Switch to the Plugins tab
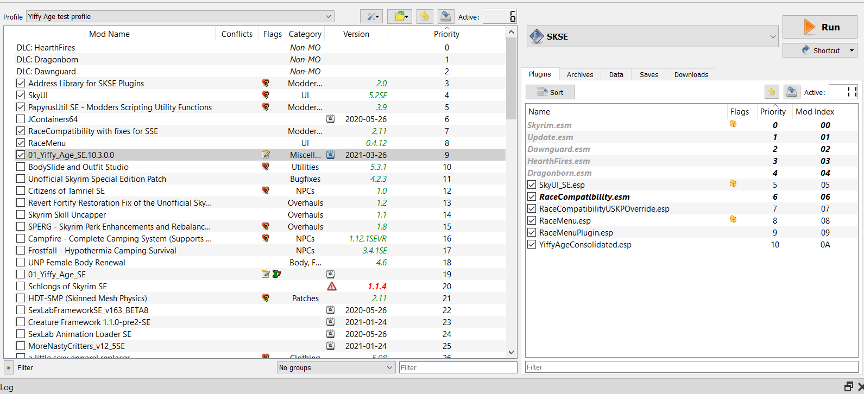The image size is (864, 394). [x=540, y=74]
